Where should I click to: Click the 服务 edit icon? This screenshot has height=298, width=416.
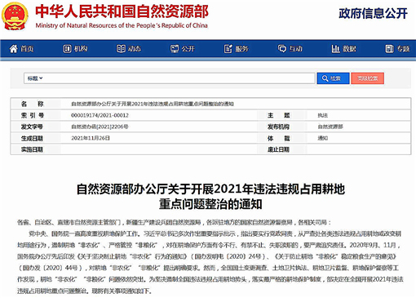228,49
